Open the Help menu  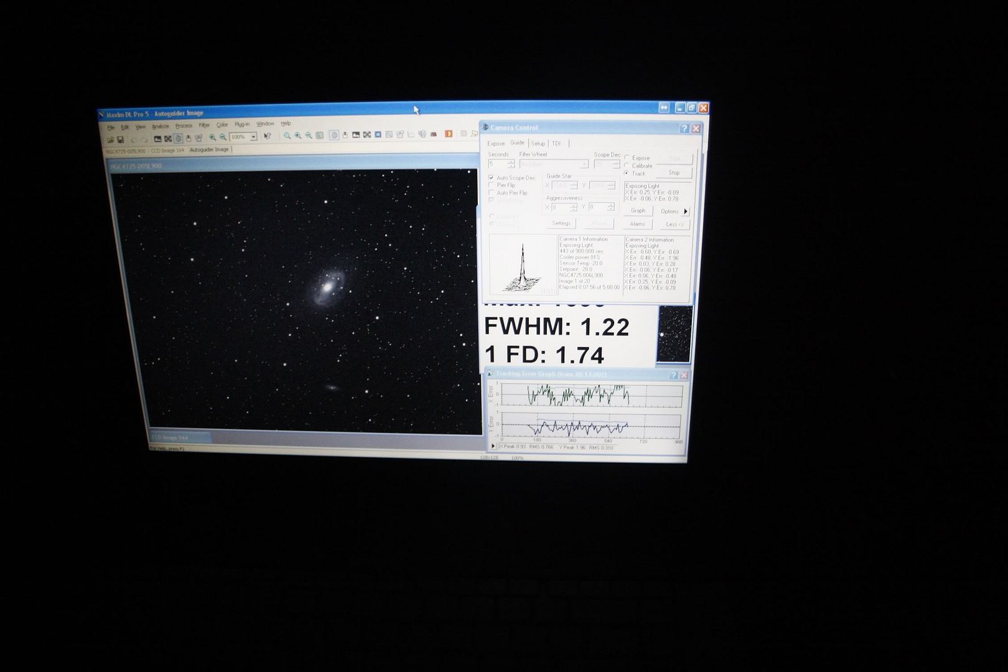[286, 123]
